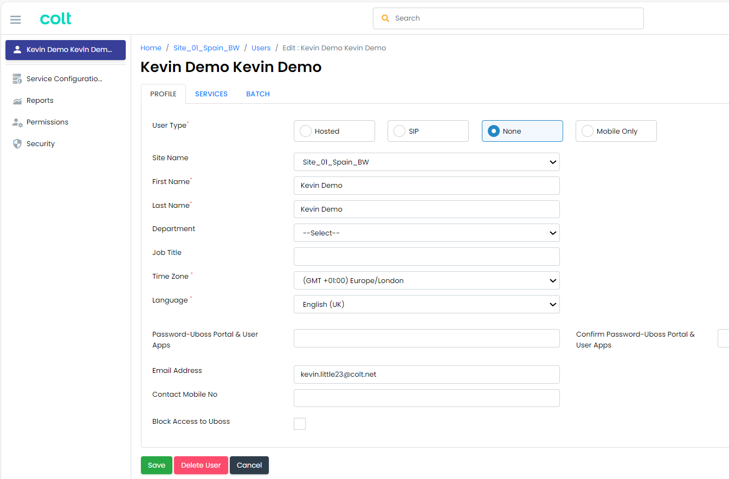Click the Reports chart icon
This screenshot has height=479, width=729.
(17, 101)
